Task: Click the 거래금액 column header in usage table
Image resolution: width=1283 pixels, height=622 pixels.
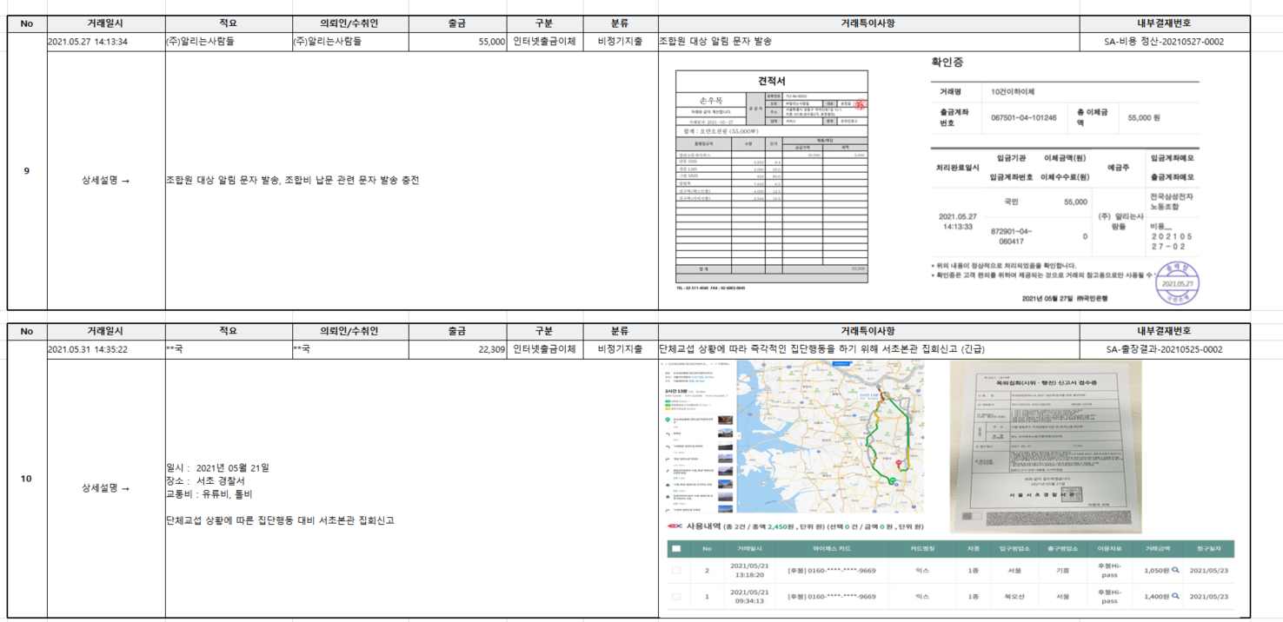Action: click(1157, 549)
